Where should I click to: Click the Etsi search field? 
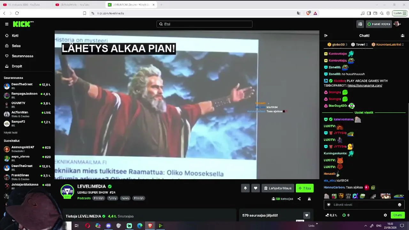(x=204, y=24)
